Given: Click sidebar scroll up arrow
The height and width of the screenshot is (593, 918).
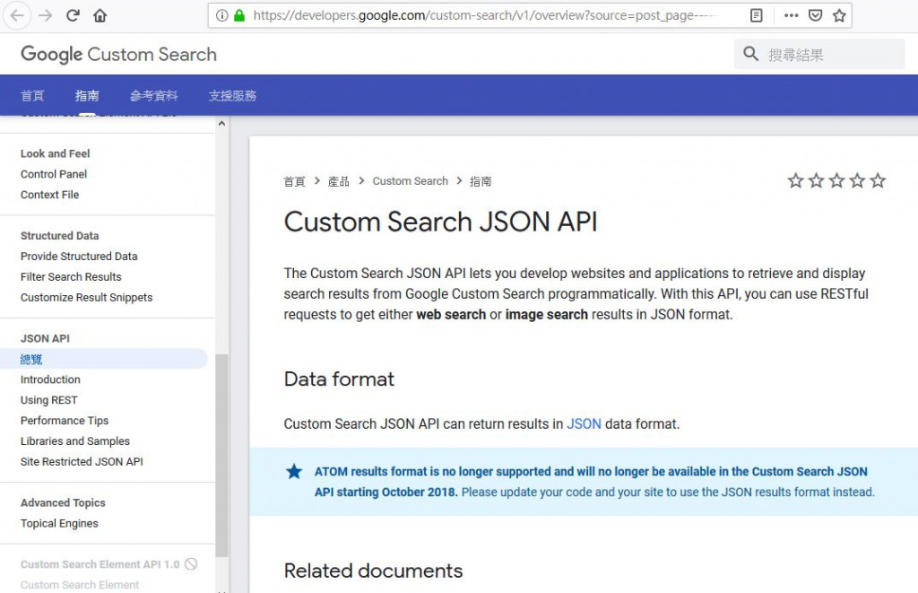Looking at the screenshot, I should (221, 124).
